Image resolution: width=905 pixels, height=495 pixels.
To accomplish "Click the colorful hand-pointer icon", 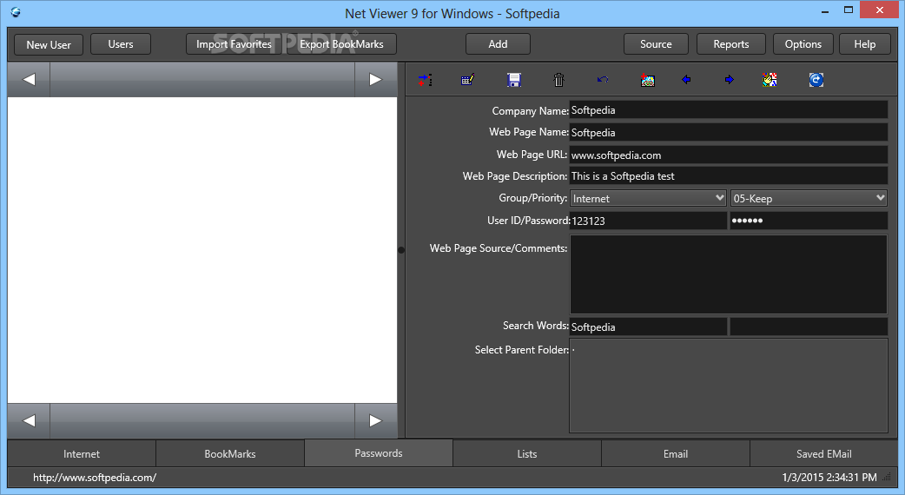I will [770, 80].
